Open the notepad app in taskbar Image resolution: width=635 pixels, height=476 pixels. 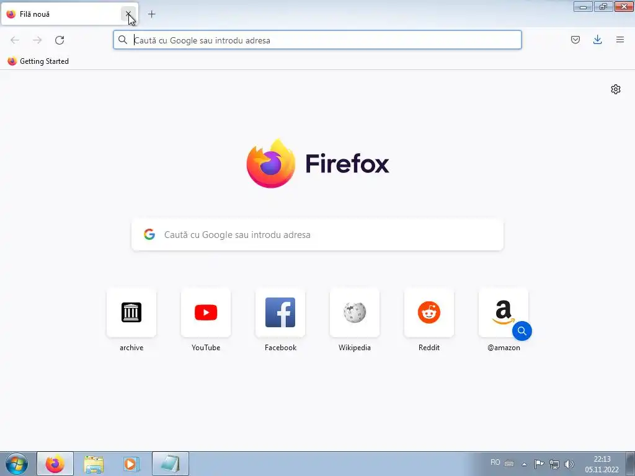click(170, 464)
